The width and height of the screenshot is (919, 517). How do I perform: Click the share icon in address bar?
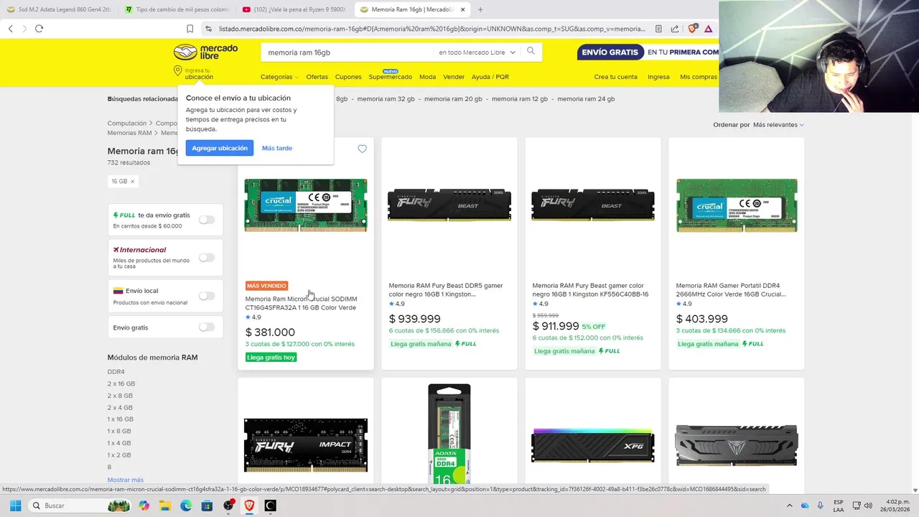coord(675,29)
